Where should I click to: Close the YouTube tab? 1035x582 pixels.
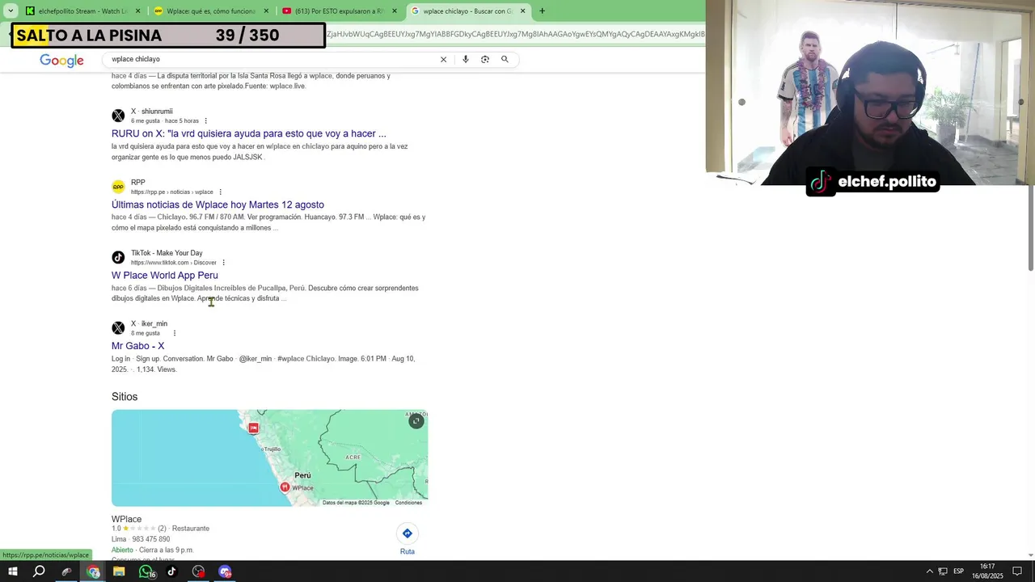click(395, 11)
